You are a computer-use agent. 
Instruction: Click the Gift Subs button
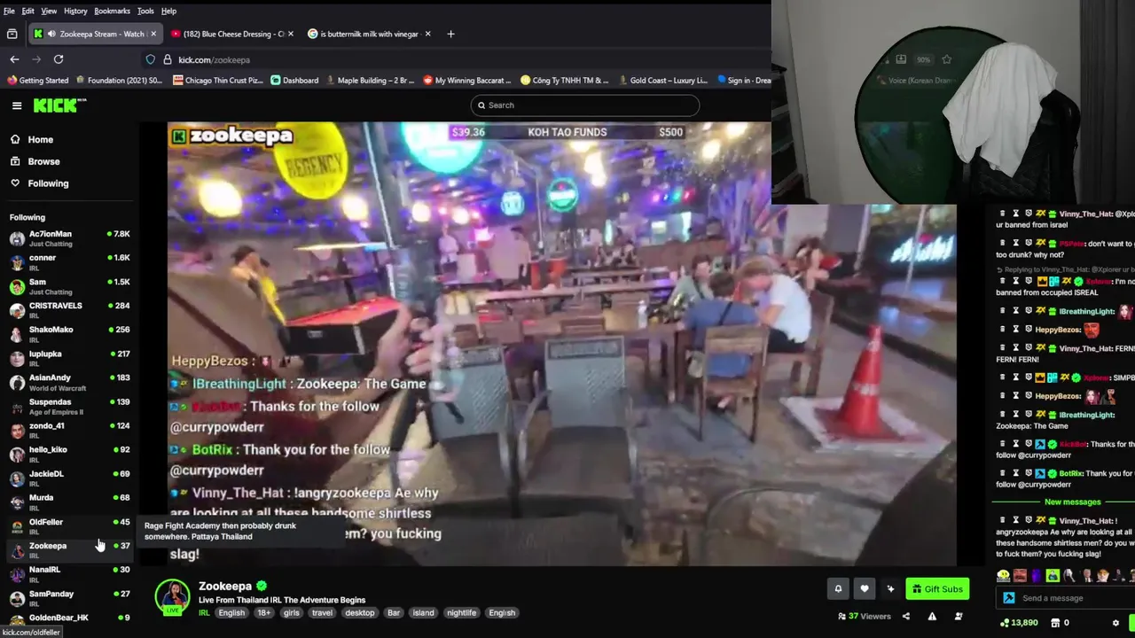[x=937, y=588]
